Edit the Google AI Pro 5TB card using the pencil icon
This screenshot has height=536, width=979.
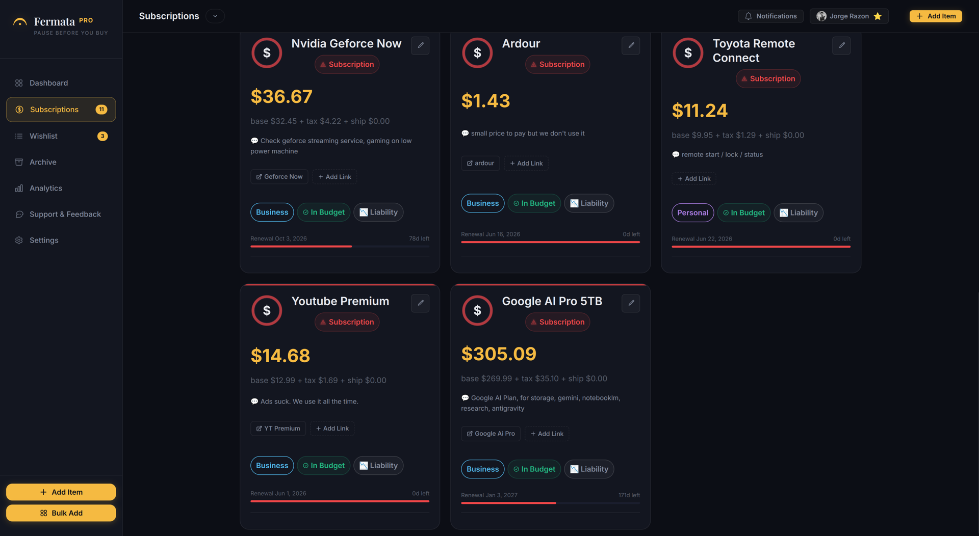(631, 303)
